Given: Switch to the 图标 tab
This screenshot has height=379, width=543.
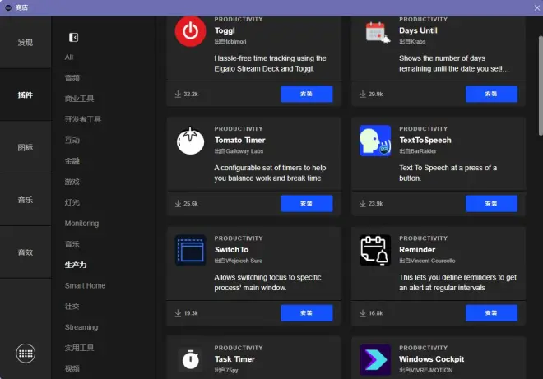Looking at the screenshot, I should click(x=26, y=147).
